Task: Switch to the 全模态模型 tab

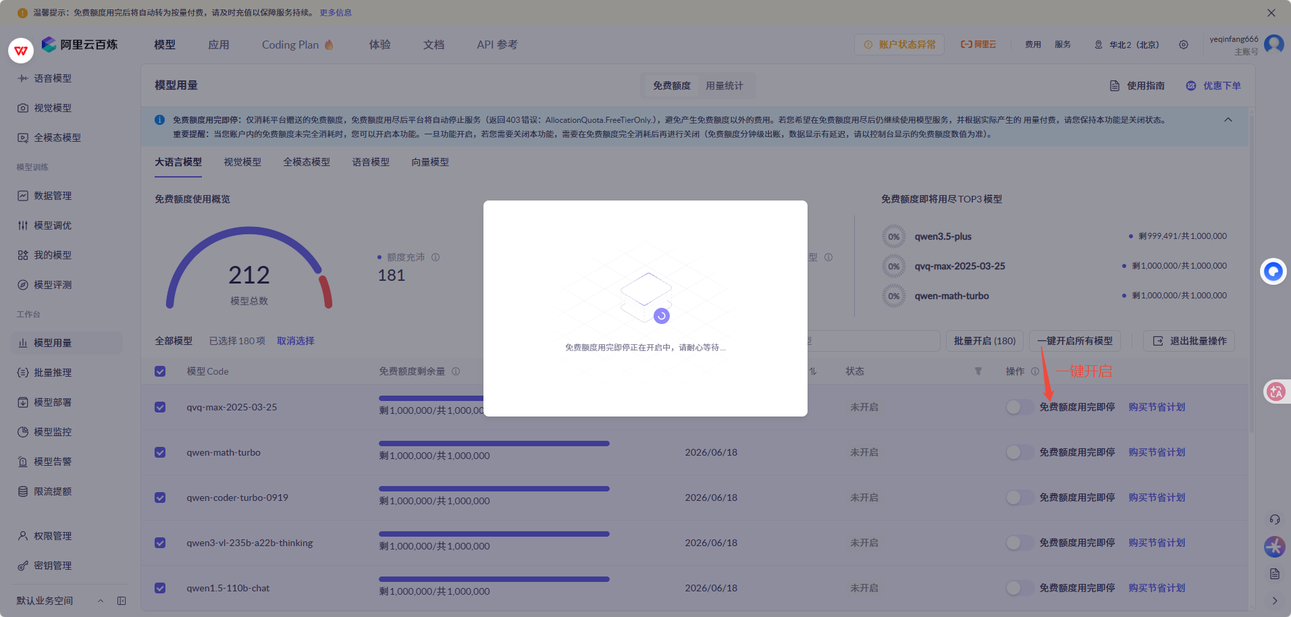Action: [x=307, y=162]
